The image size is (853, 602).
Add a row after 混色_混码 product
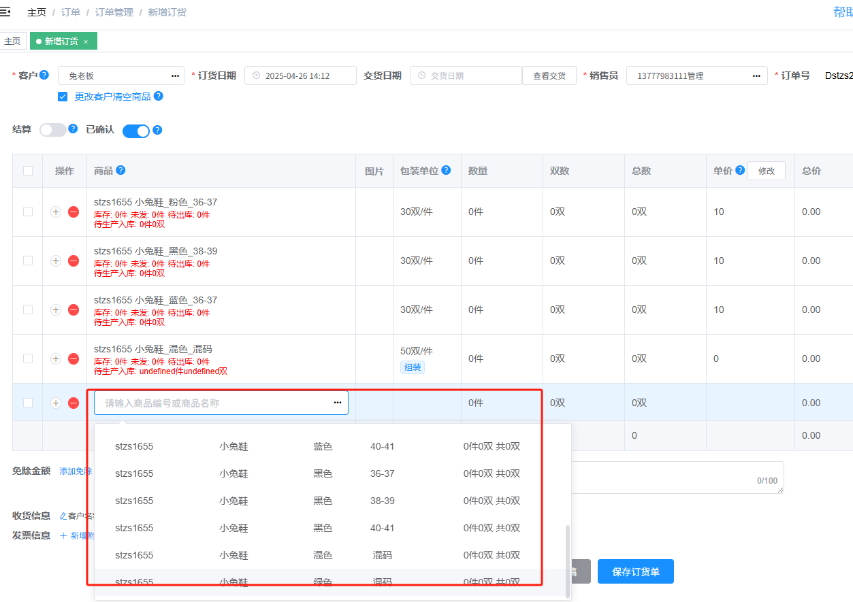[56, 359]
